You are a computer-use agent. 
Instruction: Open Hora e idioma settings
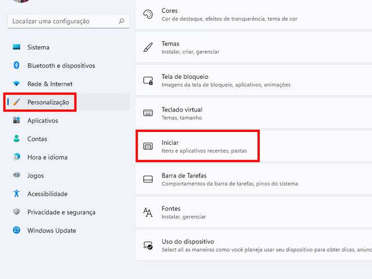click(x=69, y=157)
